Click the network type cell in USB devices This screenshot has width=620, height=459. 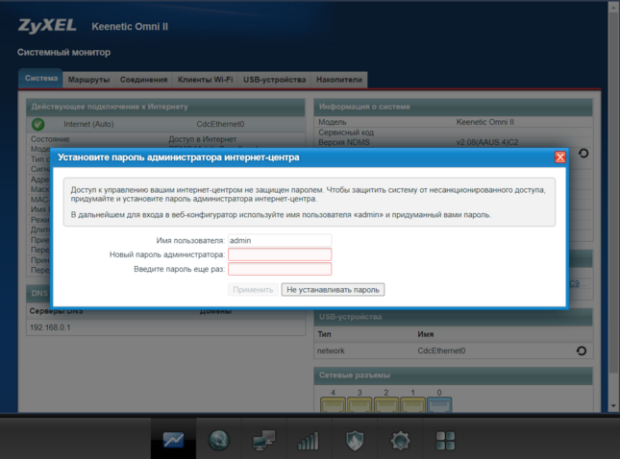tap(331, 350)
